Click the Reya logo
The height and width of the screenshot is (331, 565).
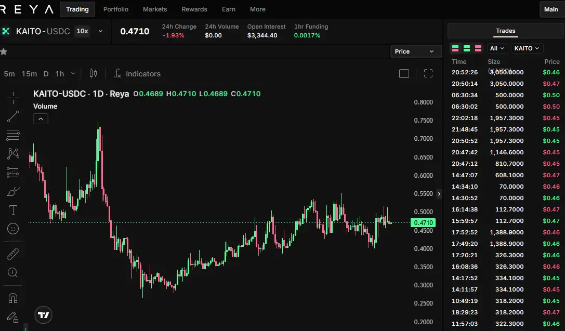click(x=27, y=9)
